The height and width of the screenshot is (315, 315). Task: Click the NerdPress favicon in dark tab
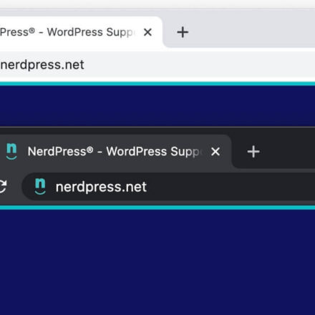point(11,151)
